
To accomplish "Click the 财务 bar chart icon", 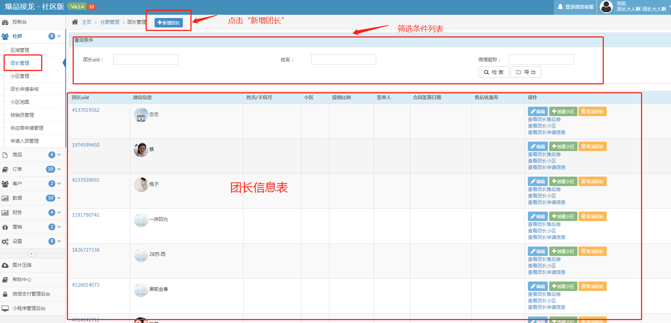I will (x=5, y=213).
